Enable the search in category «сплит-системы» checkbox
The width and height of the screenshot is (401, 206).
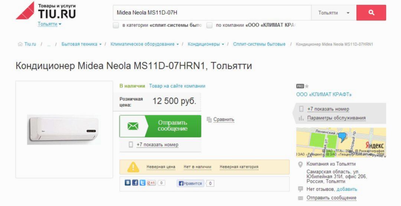(x=116, y=25)
